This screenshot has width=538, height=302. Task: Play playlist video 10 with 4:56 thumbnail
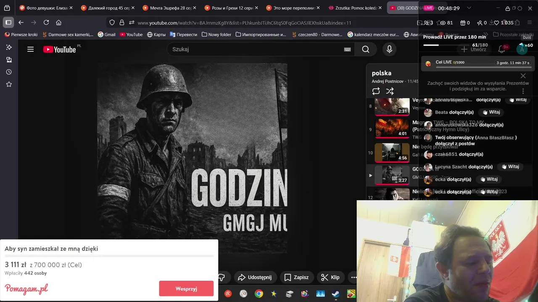pyautogui.click(x=392, y=153)
